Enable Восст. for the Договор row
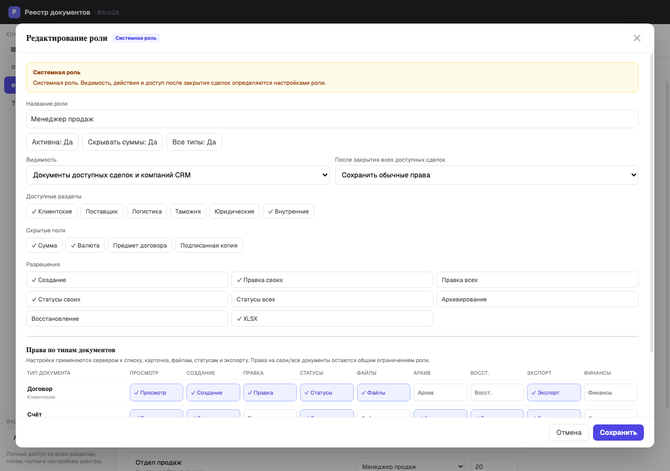This screenshot has width=670, height=471. [x=497, y=392]
